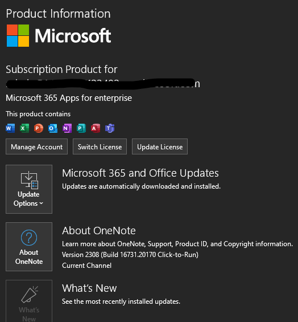Viewport: 298px width, 322px height.
Task: Open the What's New button
Action: pyautogui.click(x=29, y=301)
